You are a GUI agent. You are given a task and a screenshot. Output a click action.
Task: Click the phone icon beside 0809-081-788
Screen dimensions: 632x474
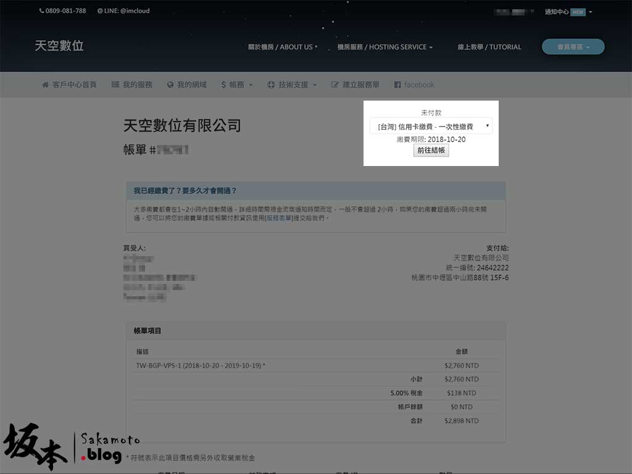(x=41, y=11)
